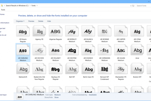Select the AR CENA Medium font icon
This screenshot has width=151, height=101.
point(137,31)
